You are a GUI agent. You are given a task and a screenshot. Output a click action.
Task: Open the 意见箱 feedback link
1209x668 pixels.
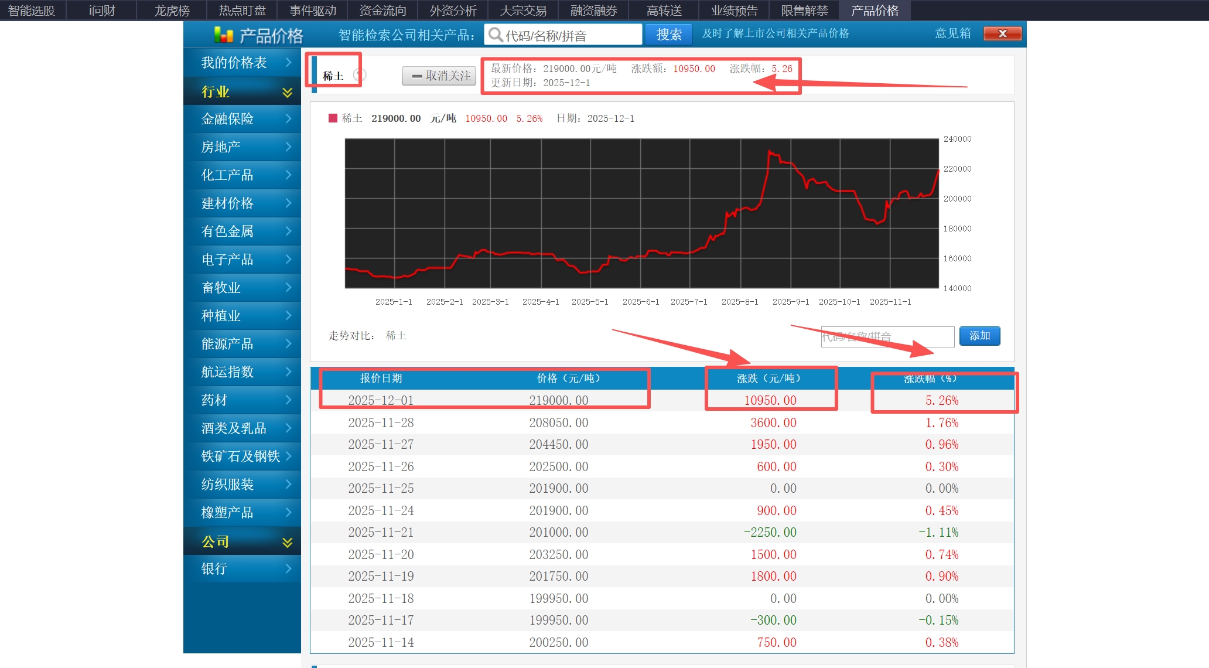tap(952, 33)
